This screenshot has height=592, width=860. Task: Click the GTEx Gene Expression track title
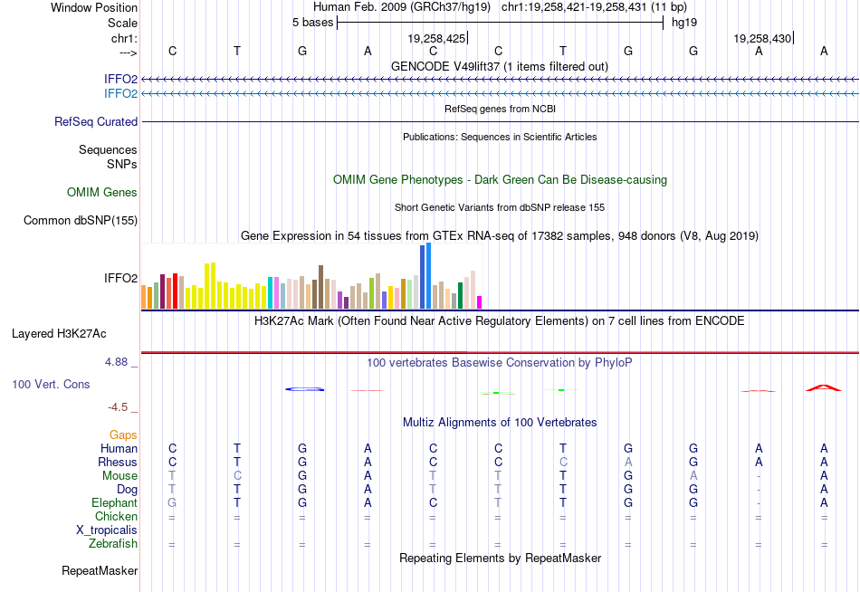500,236
